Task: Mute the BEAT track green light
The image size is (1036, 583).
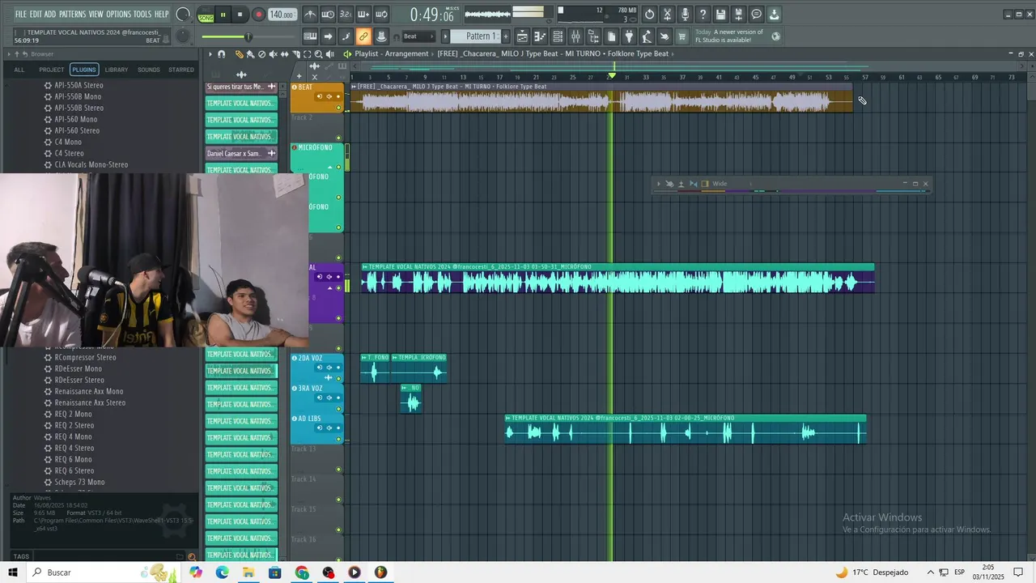Action: (x=338, y=108)
